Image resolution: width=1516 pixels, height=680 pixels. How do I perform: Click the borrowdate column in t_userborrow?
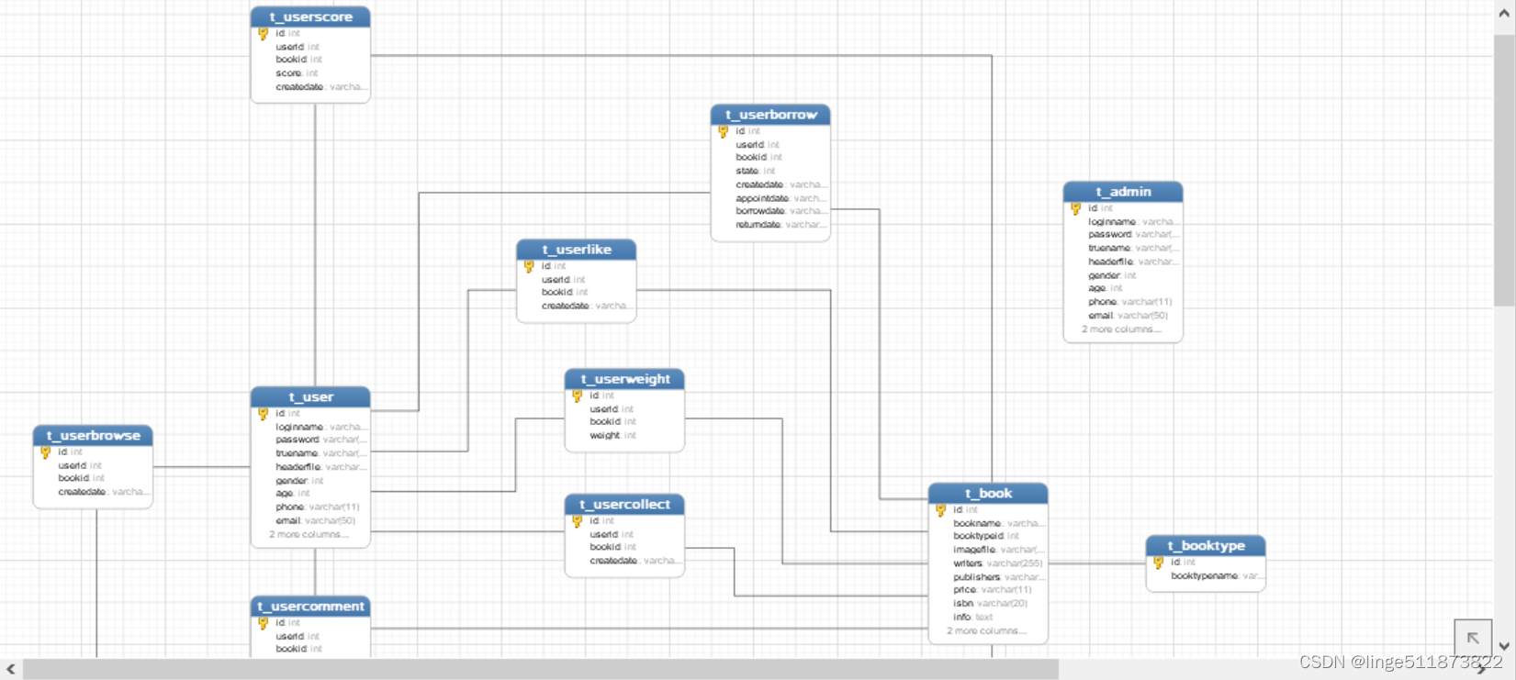(x=780, y=211)
